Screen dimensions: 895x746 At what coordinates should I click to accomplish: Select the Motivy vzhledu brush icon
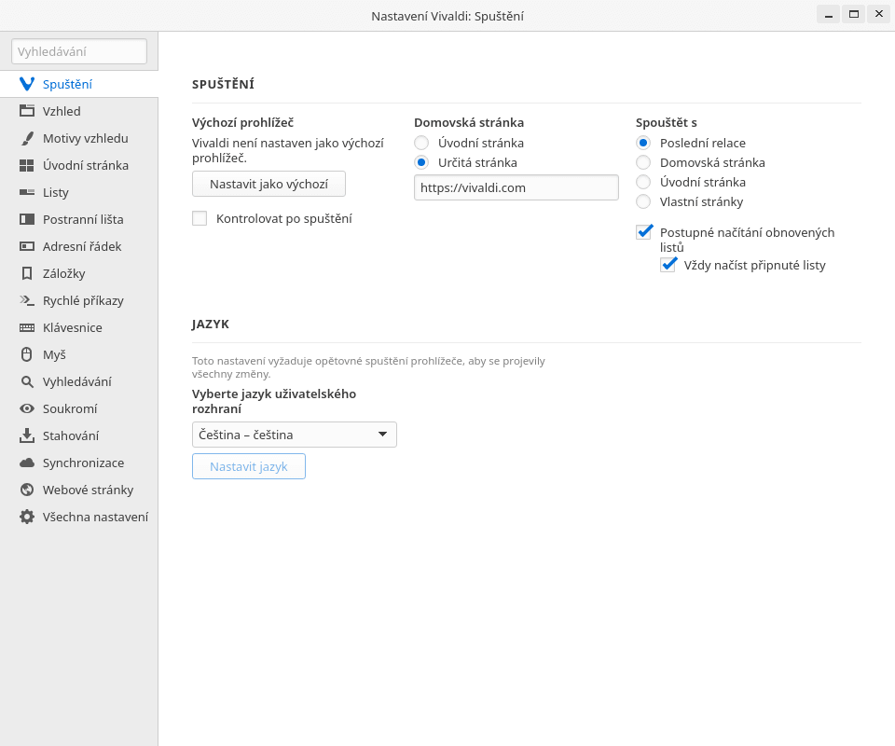(27, 138)
